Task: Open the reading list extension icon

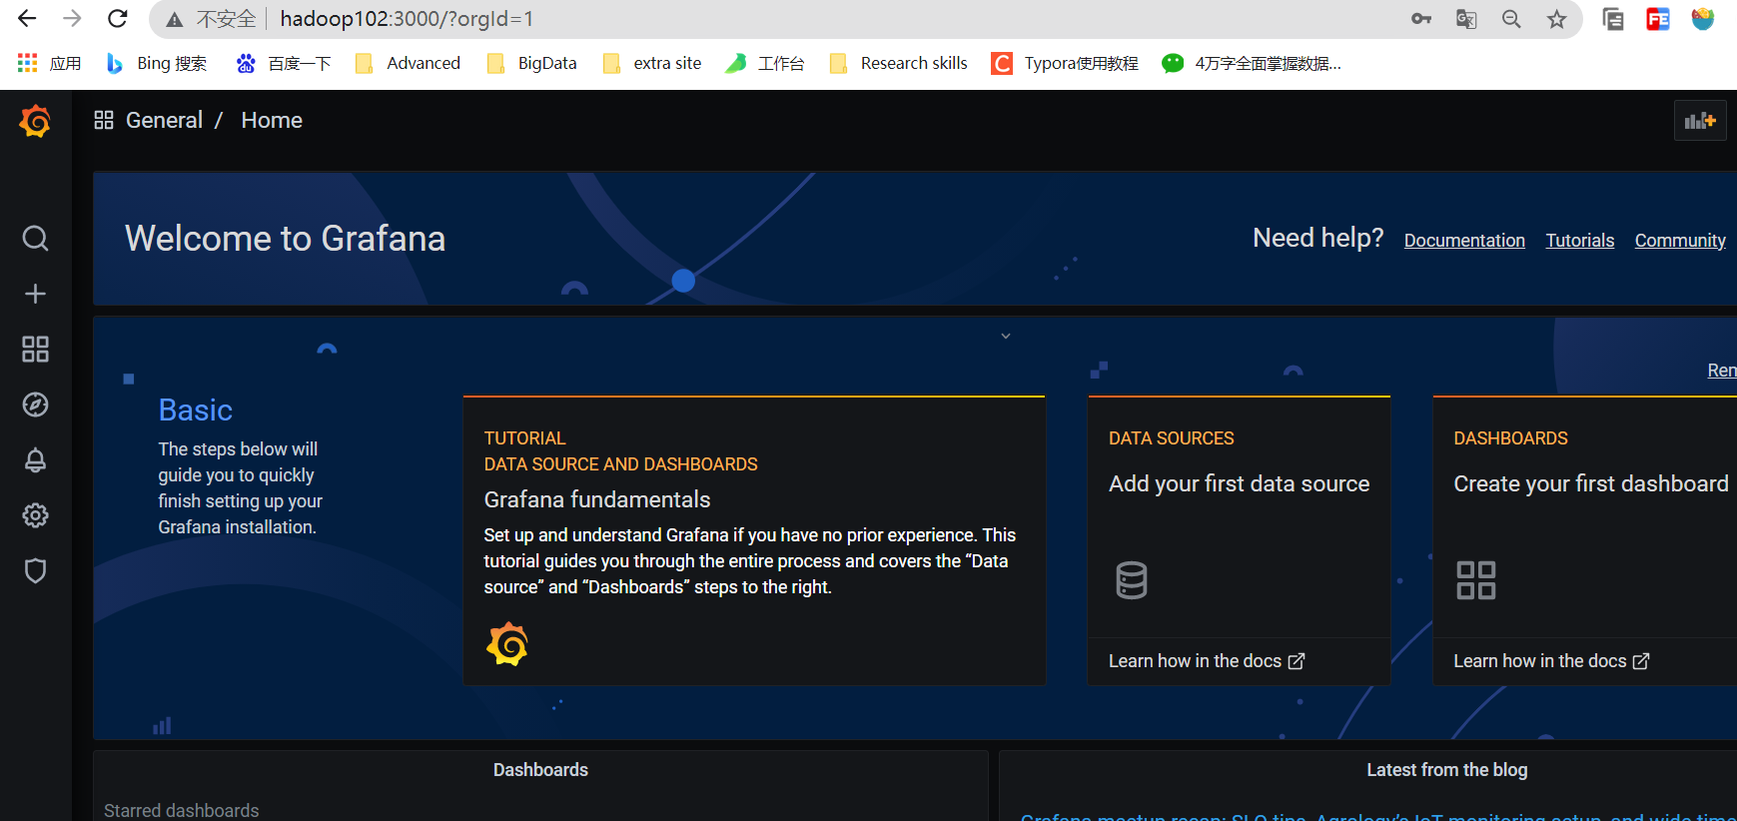Action: click(1613, 19)
